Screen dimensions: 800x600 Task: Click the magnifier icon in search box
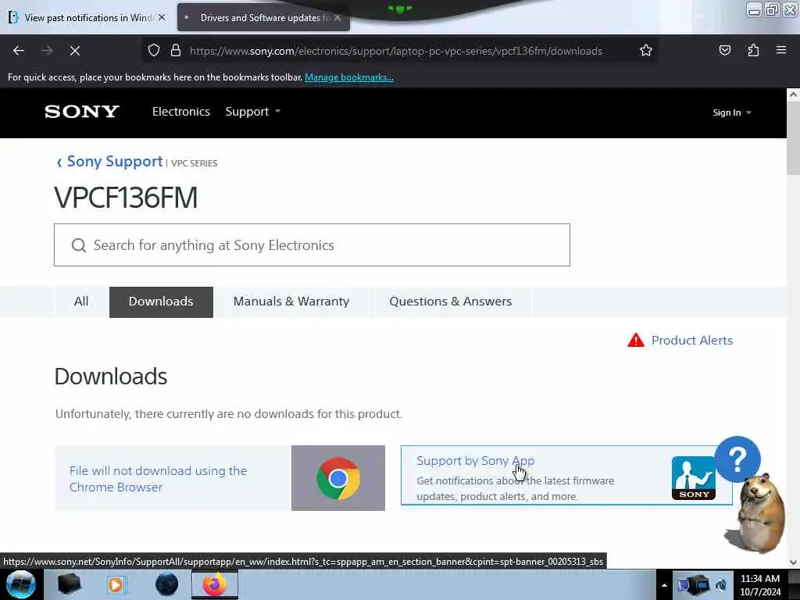[x=79, y=245]
